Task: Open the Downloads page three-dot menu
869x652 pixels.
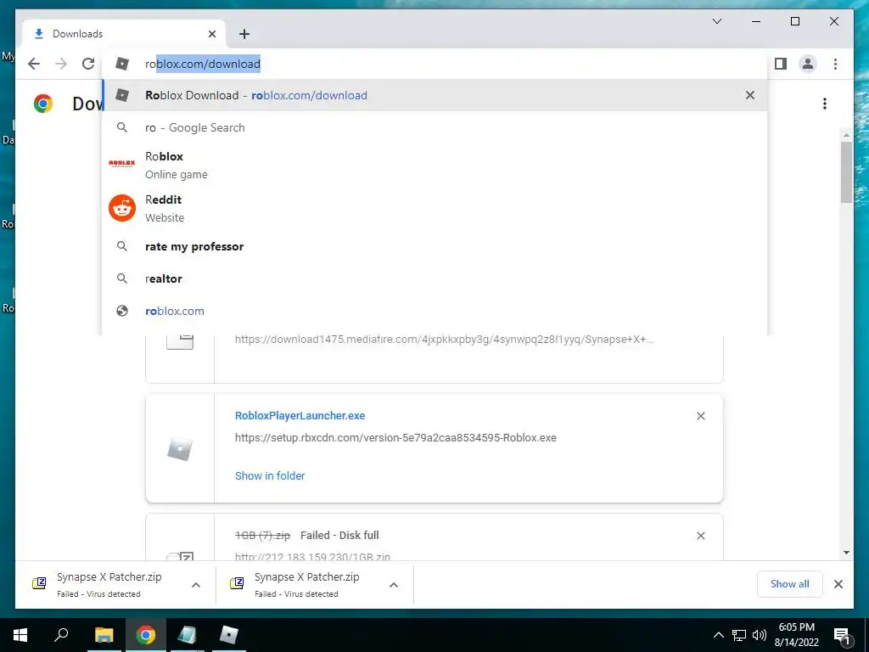Action: coord(825,104)
